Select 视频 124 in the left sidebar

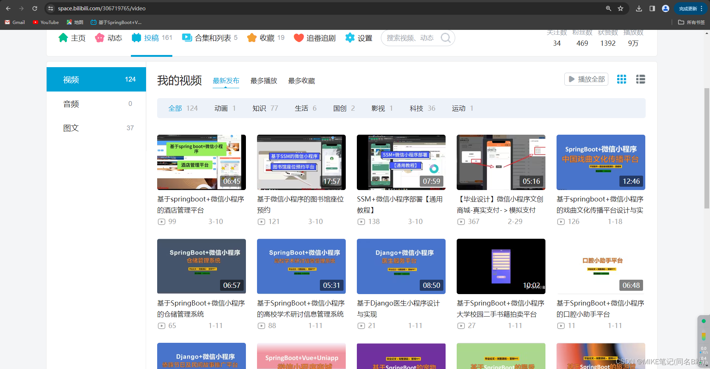coord(96,79)
